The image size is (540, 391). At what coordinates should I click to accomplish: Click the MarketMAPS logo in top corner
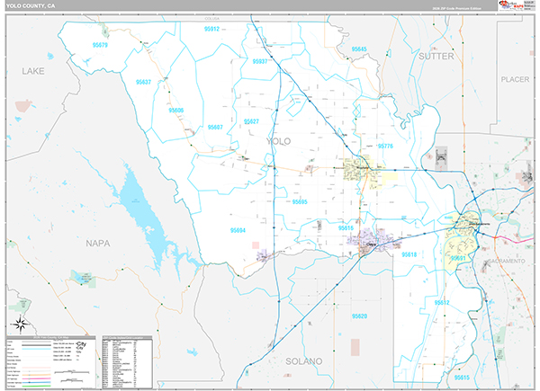coord(510,7)
